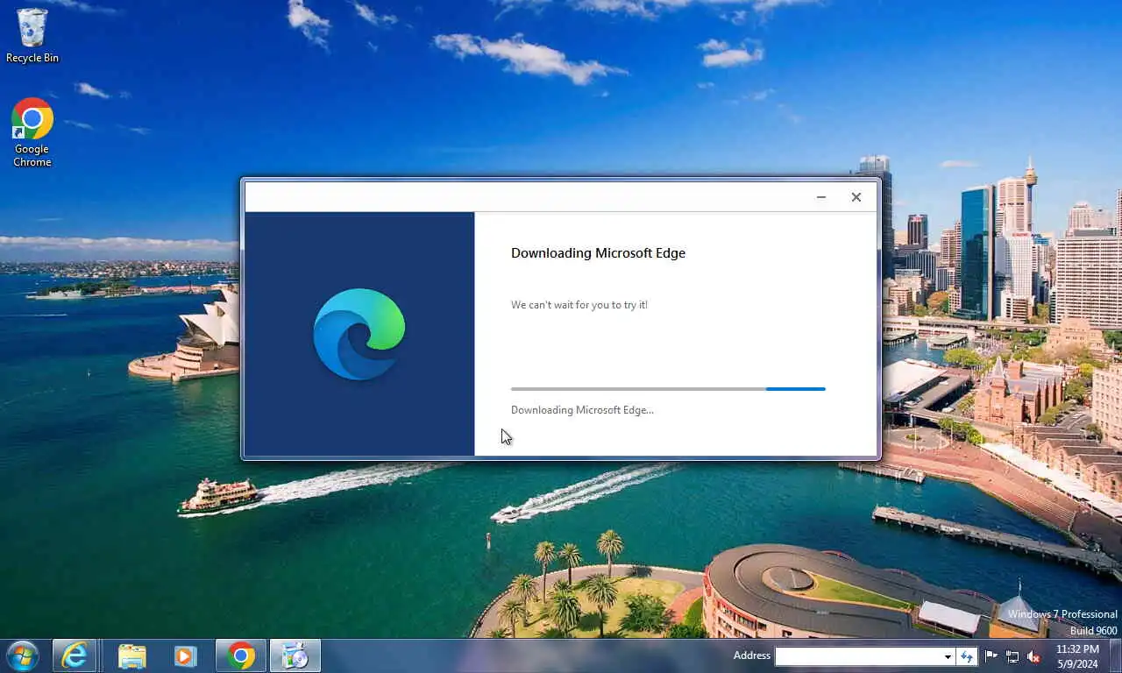Open Windows Media Player from the taskbar
1122x673 pixels.
(x=184, y=655)
